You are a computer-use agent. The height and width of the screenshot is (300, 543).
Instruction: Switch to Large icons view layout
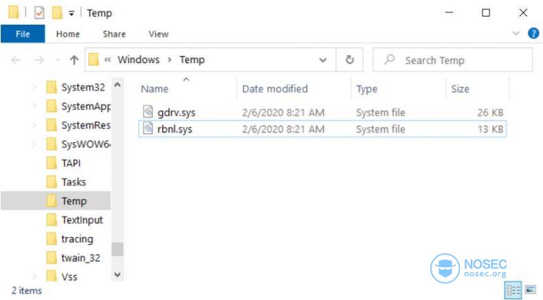click(531, 289)
